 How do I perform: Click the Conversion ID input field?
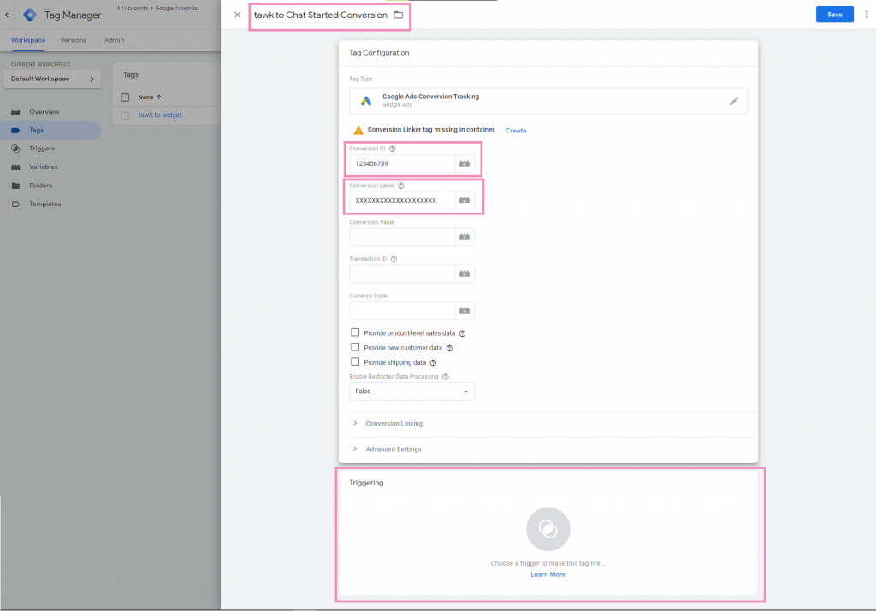coord(402,163)
